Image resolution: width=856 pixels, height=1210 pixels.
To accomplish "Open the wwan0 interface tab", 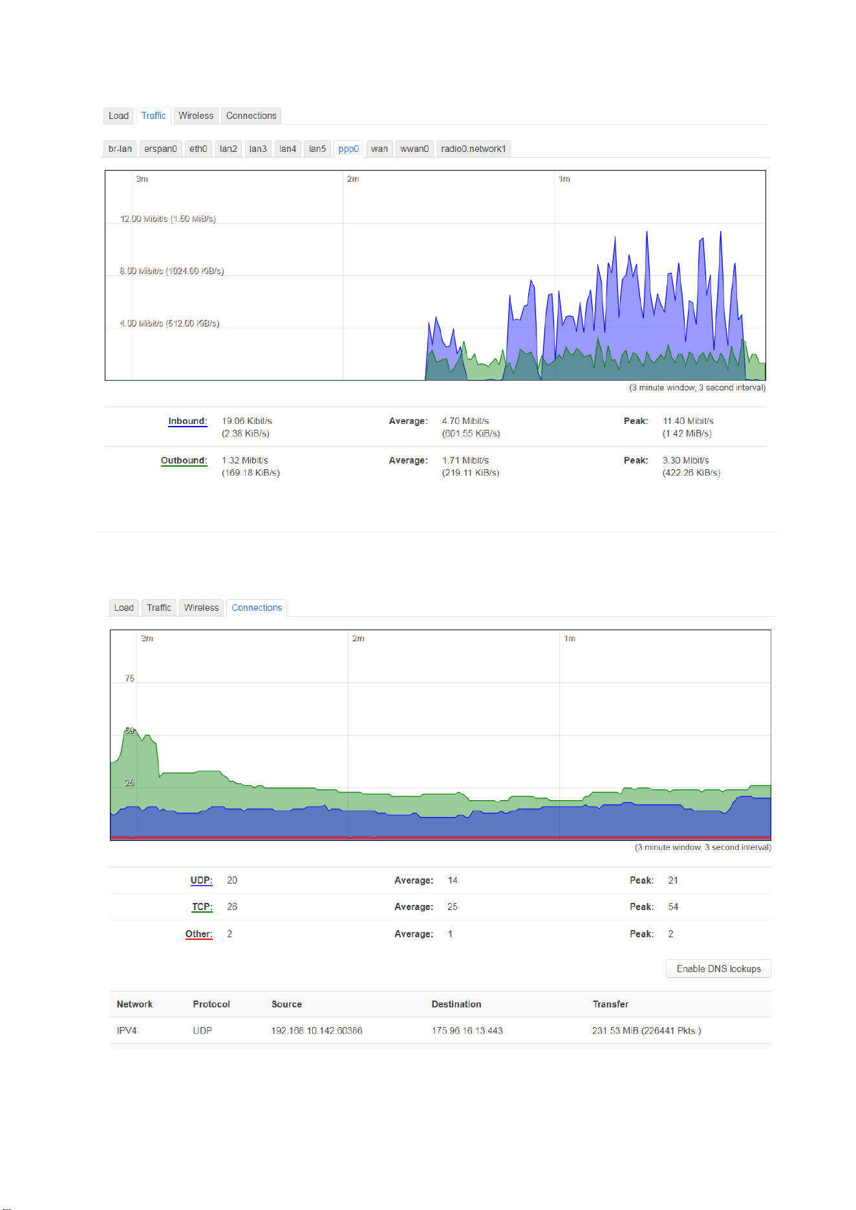I will pos(414,149).
